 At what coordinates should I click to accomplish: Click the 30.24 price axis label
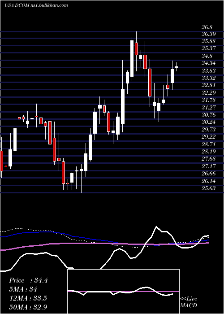pyautogui.click(x=209, y=122)
